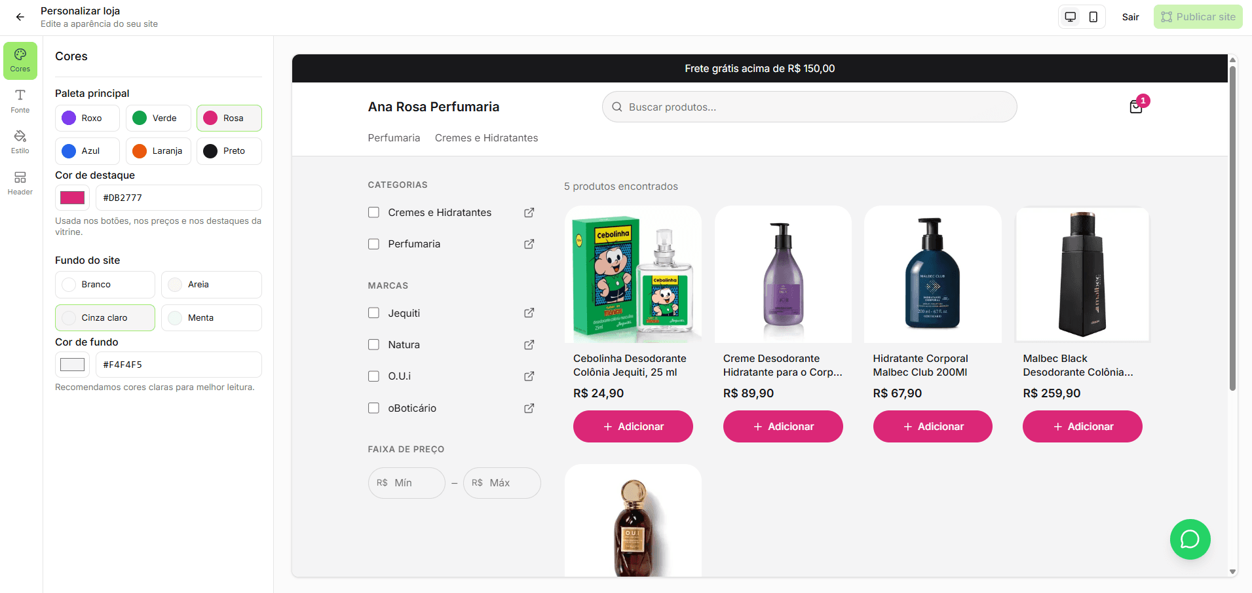Check the Perfumaria category filter

point(373,243)
